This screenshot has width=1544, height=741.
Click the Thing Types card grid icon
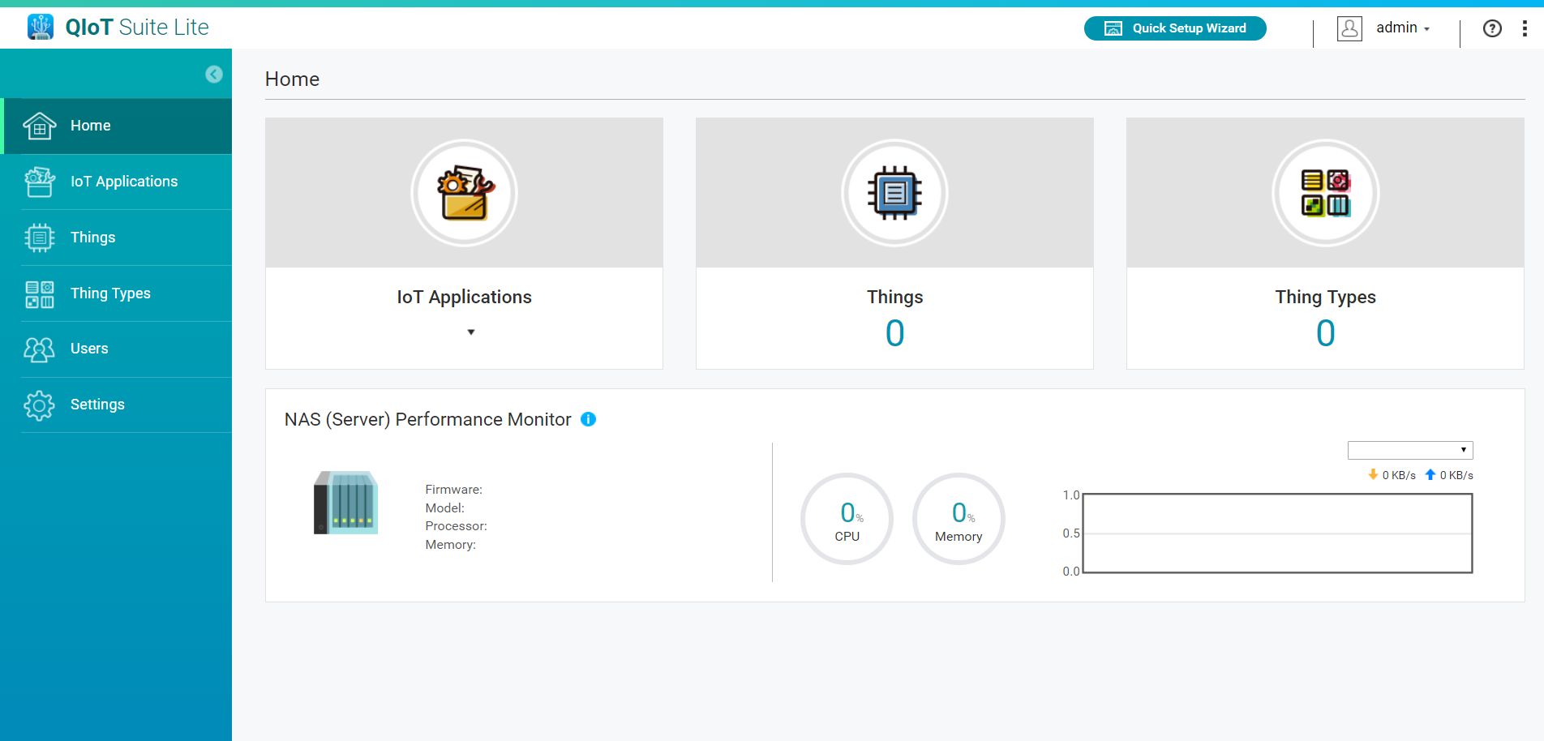tap(1325, 193)
